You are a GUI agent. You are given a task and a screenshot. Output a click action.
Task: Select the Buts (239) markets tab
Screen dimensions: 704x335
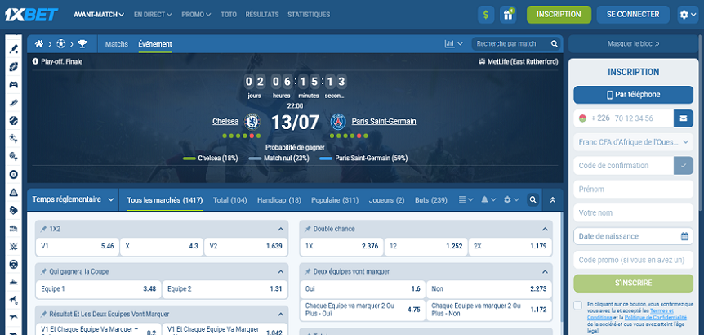coord(431,200)
